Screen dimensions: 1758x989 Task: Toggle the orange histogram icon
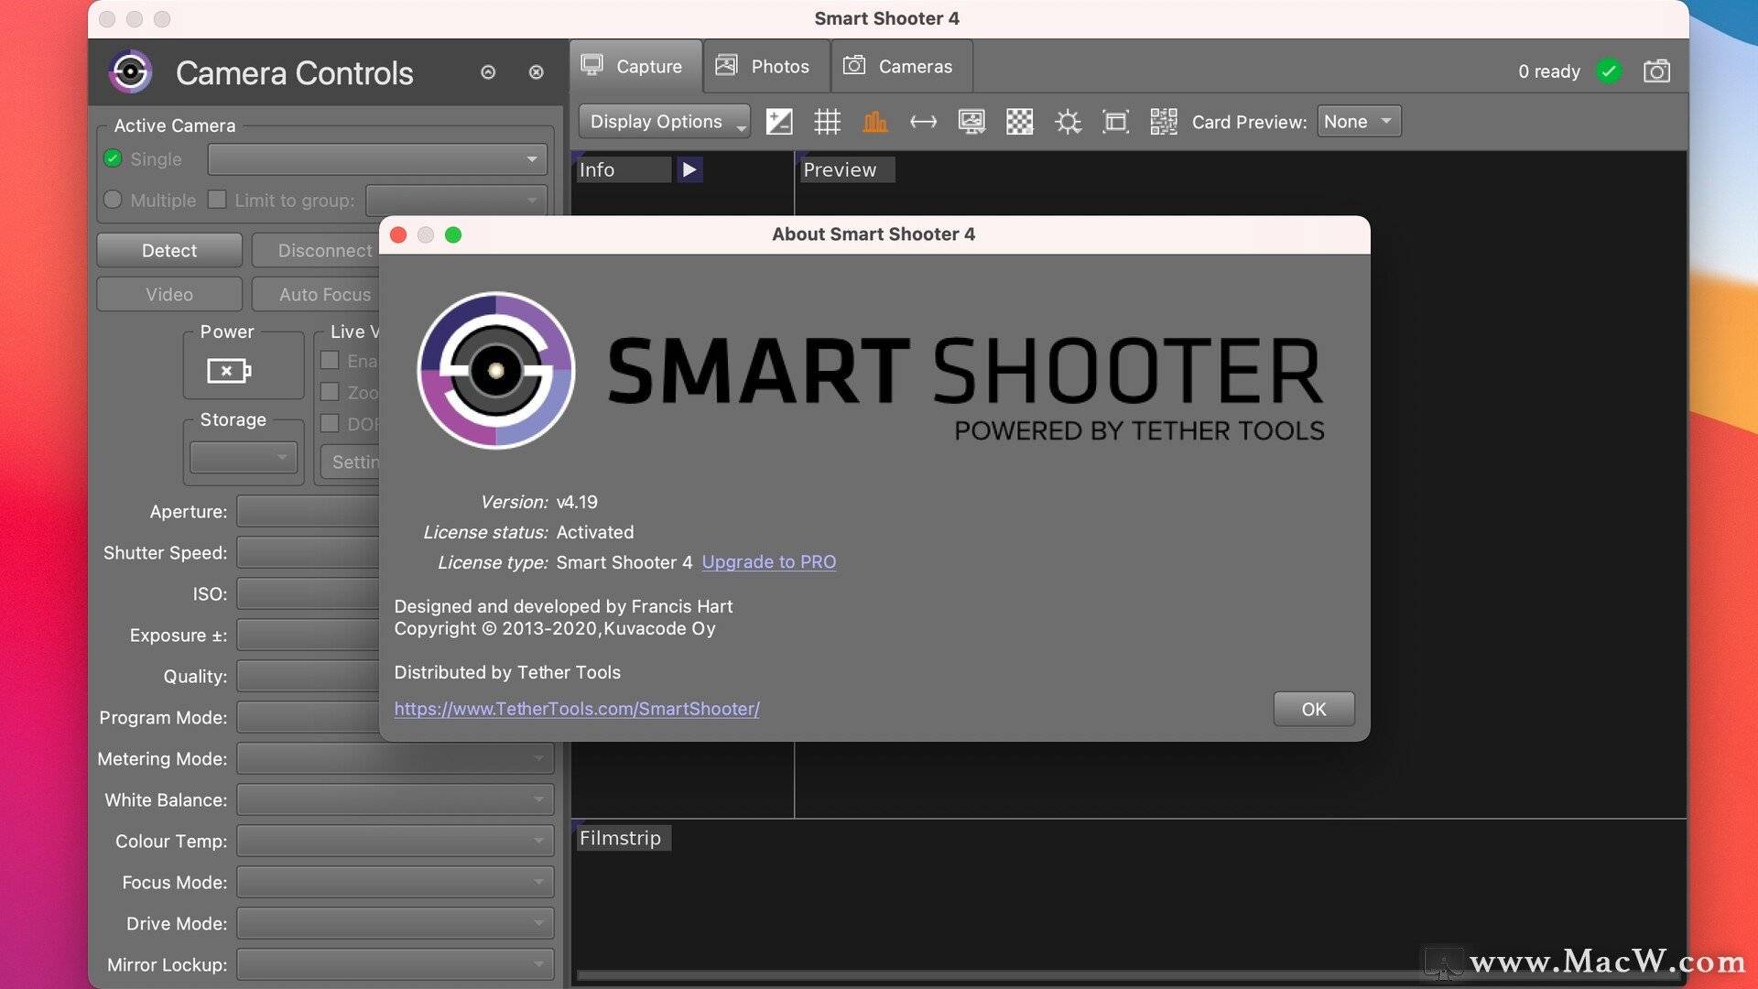pos(875,122)
